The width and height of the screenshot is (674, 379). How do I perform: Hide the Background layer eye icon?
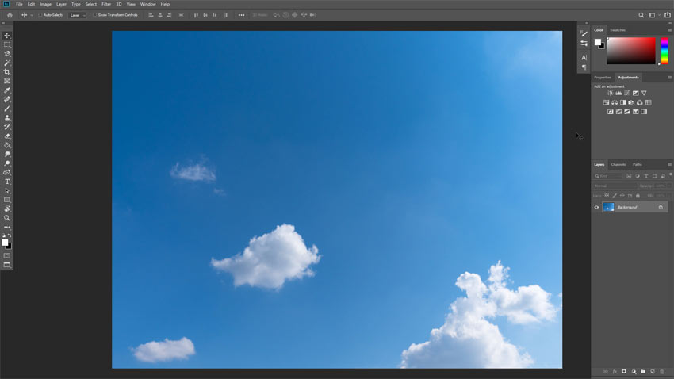596,207
